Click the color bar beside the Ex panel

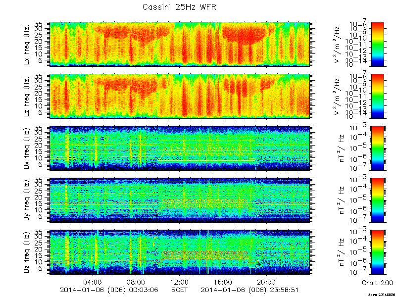pos(378,44)
